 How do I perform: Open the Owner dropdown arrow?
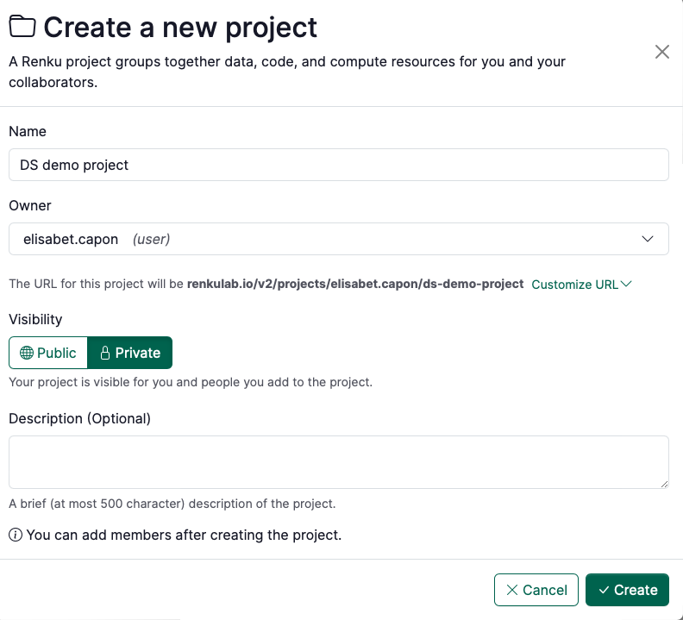[x=648, y=239]
